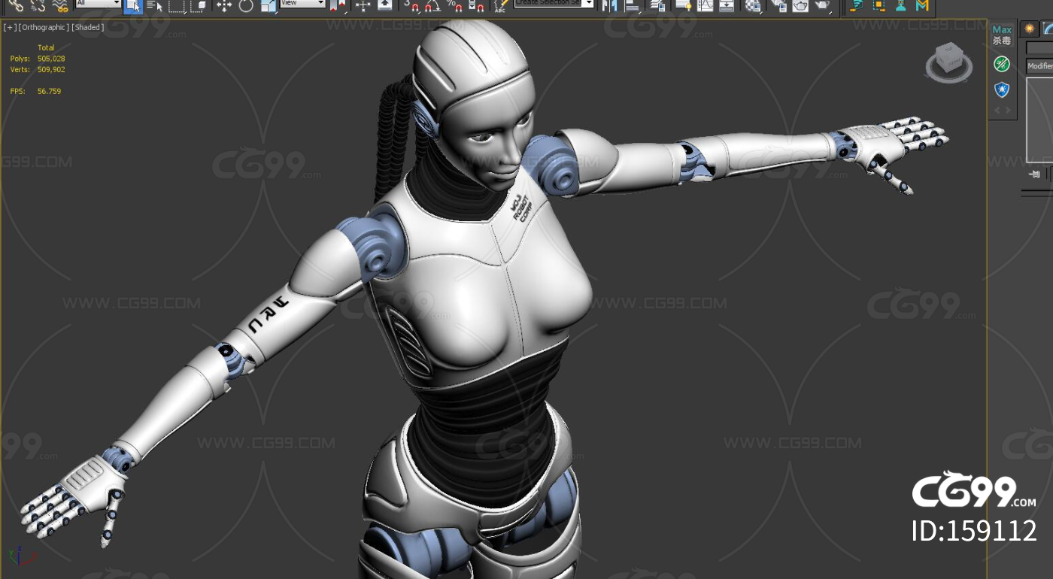The image size is (1053, 579).
Task: Expand the Create Selection Set dropdown
Action: (x=554, y=4)
